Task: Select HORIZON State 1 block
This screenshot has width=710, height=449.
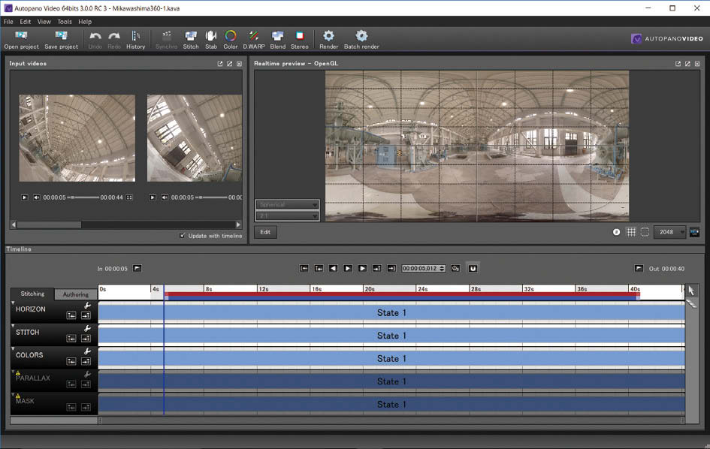Action: pos(391,313)
